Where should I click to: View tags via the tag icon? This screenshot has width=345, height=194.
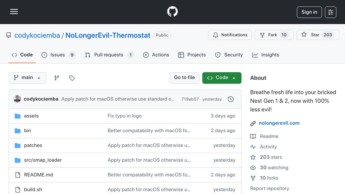click(x=72, y=78)
